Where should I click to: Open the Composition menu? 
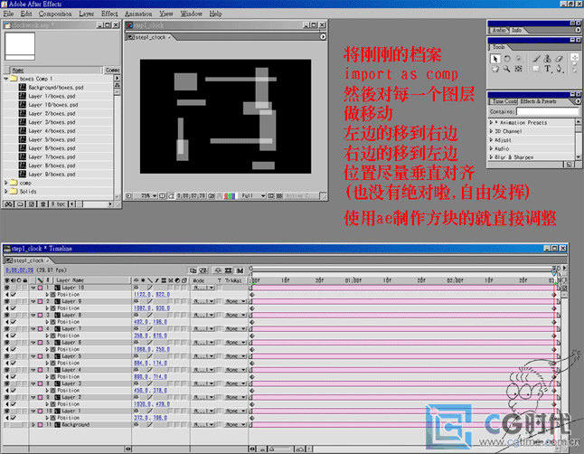point(55,14)
